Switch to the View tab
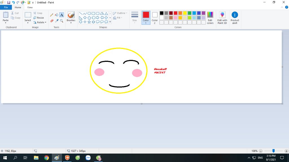 (30, 7)
